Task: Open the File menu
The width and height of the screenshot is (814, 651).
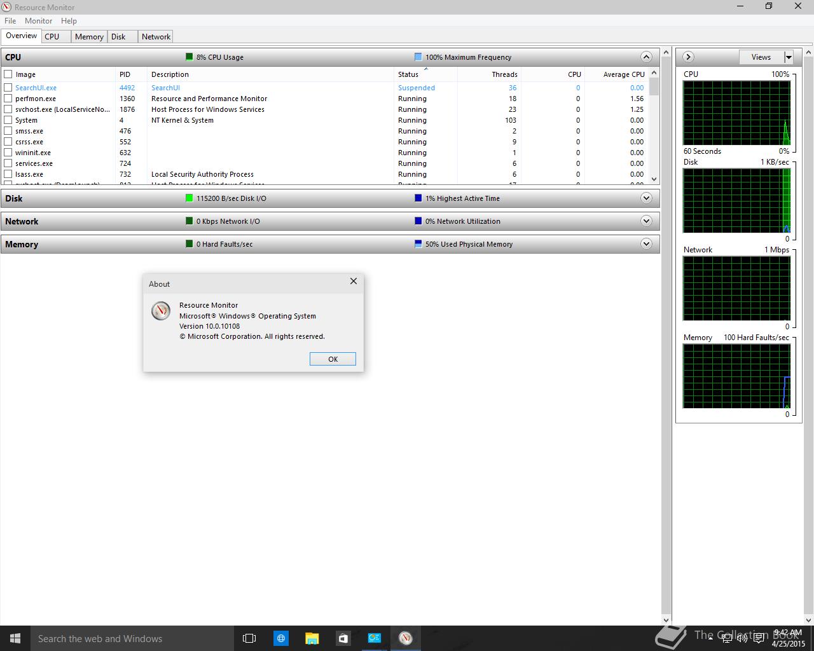Action: pyautogui.click(x=10, y=20)
